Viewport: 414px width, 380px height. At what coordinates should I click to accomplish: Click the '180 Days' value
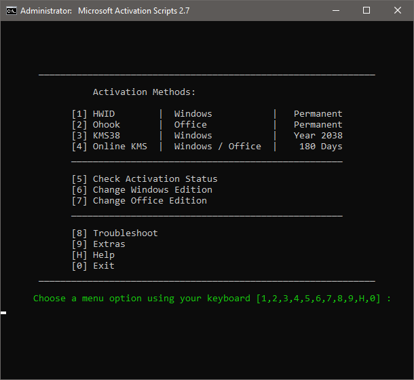pos(321,147)
